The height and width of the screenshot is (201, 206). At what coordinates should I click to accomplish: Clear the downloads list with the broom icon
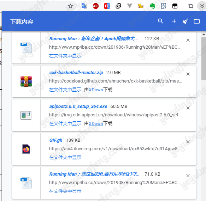click(x=186, y=21)
